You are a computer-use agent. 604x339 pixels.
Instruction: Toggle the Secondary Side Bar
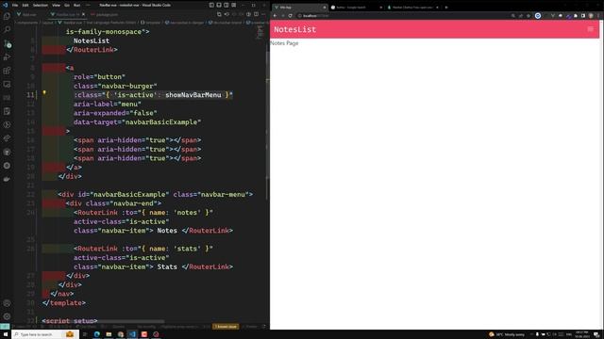pyautogui.click(x=226, y=5)
